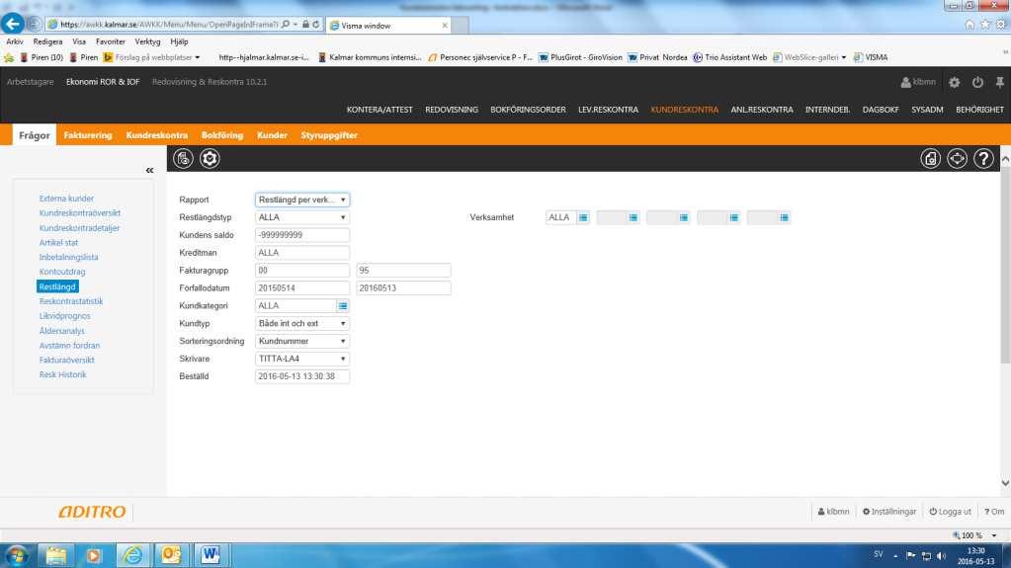Click Logga ut in the footer

[x=950, y=512]
